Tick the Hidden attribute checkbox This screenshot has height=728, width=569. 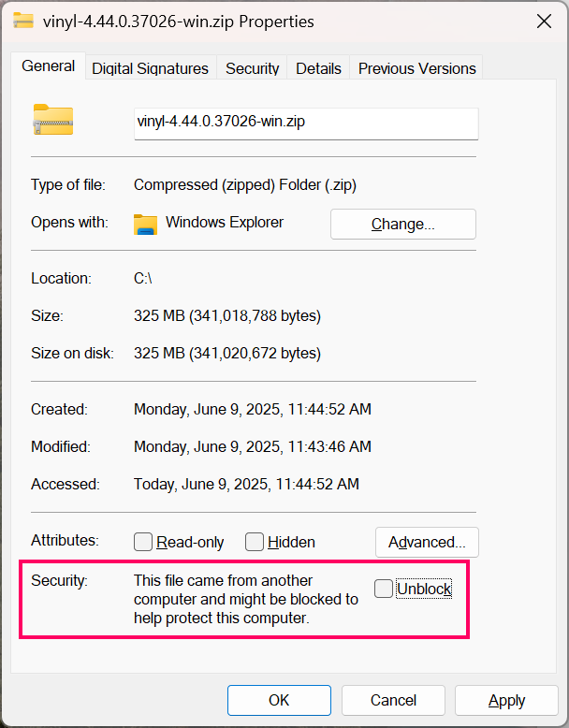click(255, 542)
